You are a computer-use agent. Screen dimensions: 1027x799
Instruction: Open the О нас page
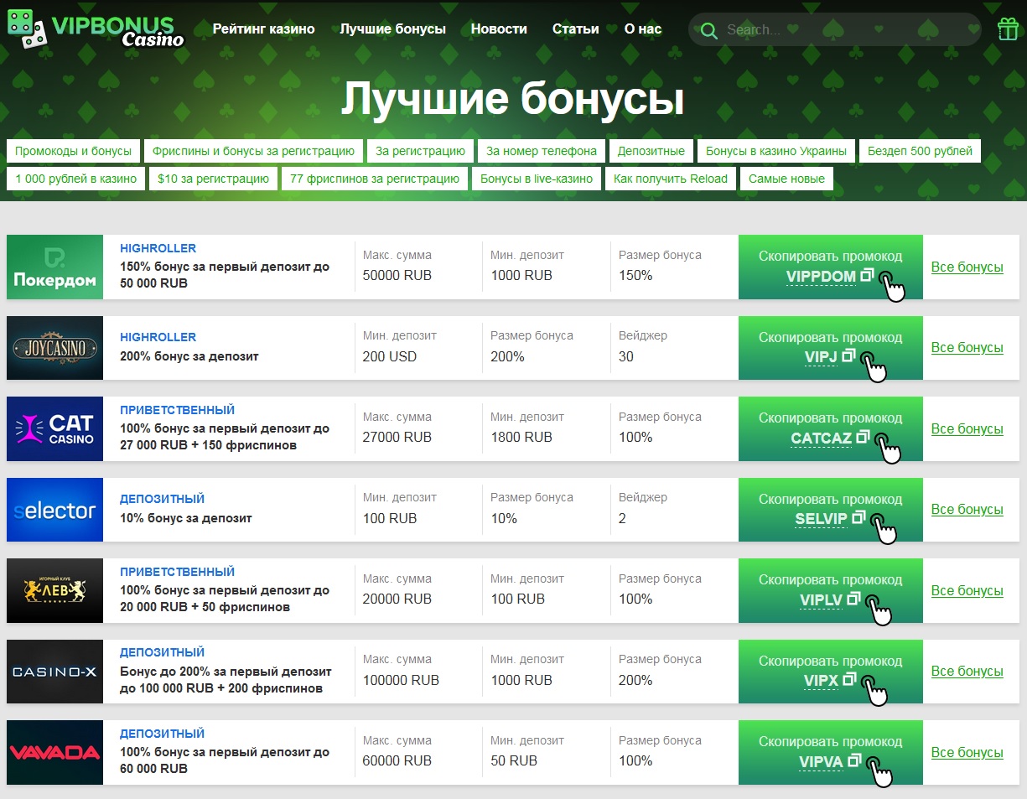(643, 29)
